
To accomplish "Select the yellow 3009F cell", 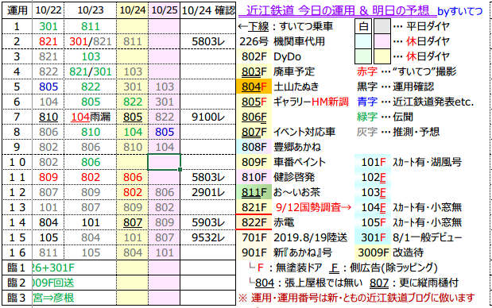I will click(x=373, y=252).
